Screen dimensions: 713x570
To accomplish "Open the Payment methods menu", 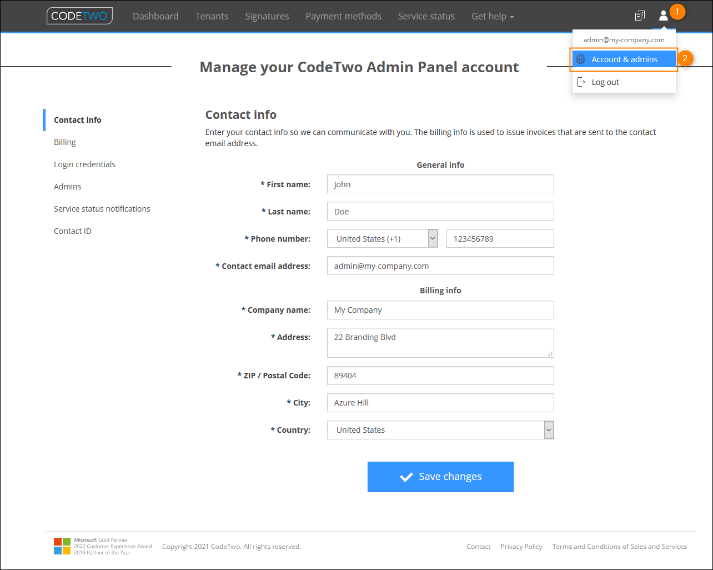I will [343, 16].
